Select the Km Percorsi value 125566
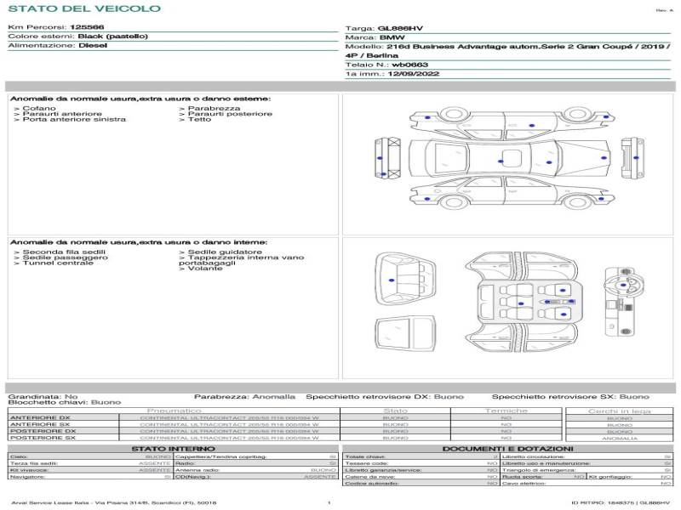Image resolution: width=681 pixels, height=510 pixels. [87, 27]
